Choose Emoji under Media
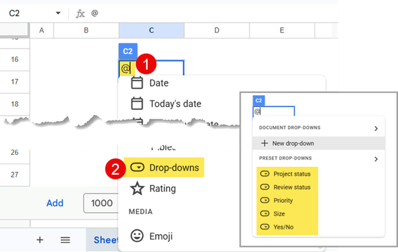Image resolution: width=398 pixels, height=252 pixels. tap(161, 237)
